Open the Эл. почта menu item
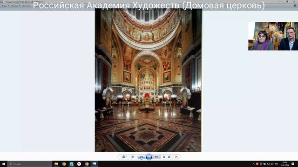 pyautogui.click(x=27, y=6)
